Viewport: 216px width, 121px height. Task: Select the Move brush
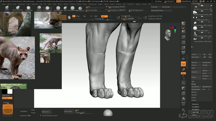pyautogui.click(x=7, y=8)
